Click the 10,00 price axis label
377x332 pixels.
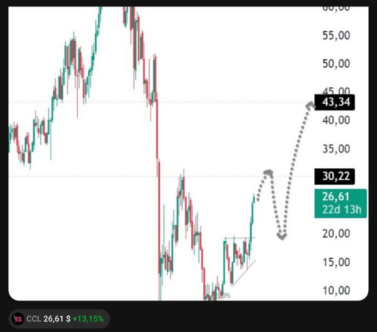[336, 291]
